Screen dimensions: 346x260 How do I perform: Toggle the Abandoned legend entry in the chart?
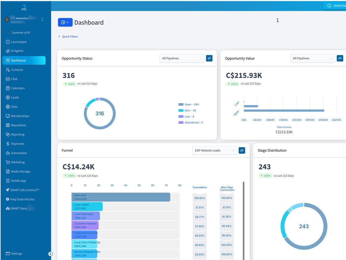click(x=191, y=123)
